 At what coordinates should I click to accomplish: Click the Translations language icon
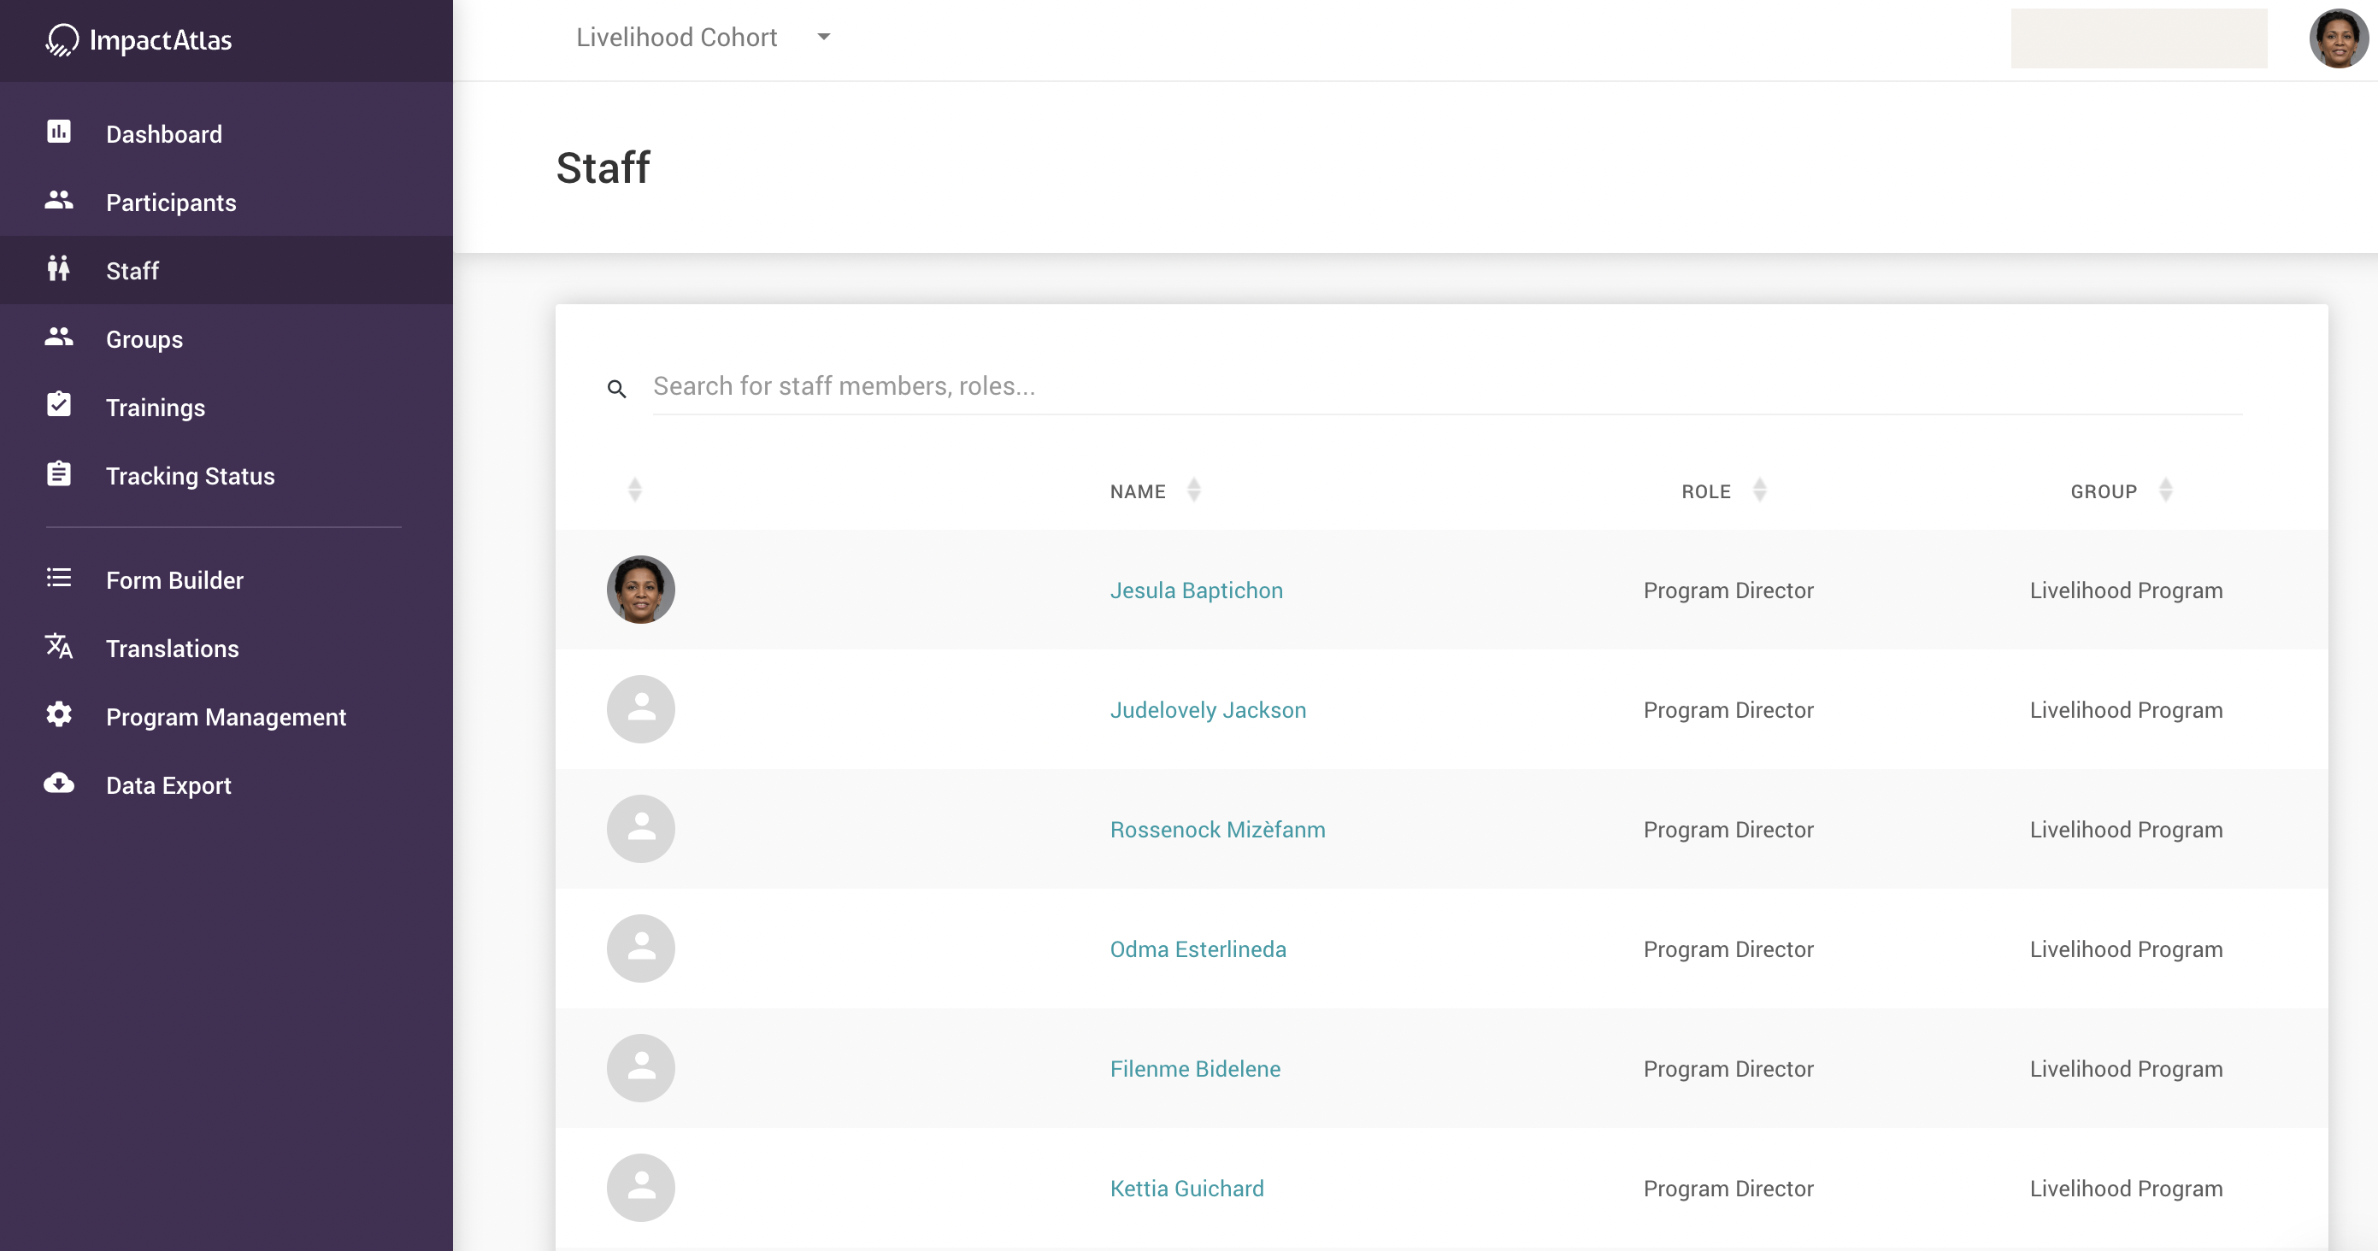click(59, 647)
